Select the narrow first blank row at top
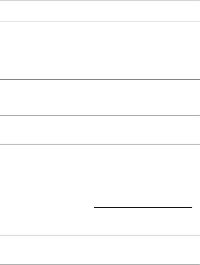The width and height of the screenshot is (200, 265). point(100,6)
